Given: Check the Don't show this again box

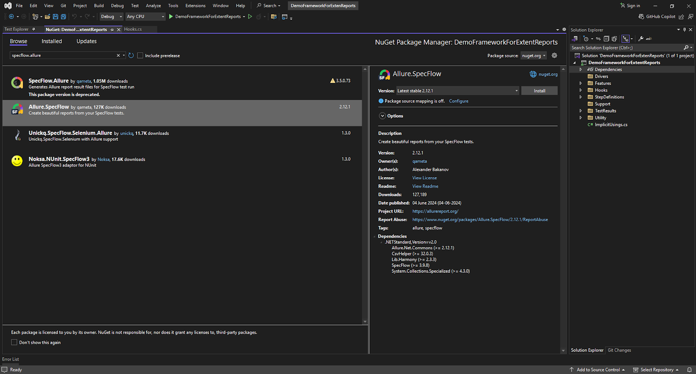Looking at the screenshot, I should (x=14, y=342).
